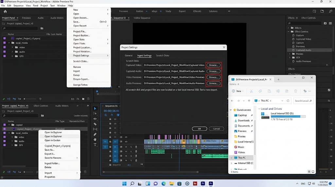This screenshot has width=335, height=187.
Task: Open taskbar Search icon
Action: 132,184
